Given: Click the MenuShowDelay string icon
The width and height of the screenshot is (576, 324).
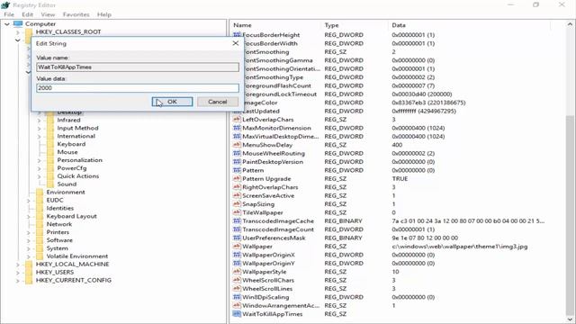Looking at the screenshot, I should (237, 145).
